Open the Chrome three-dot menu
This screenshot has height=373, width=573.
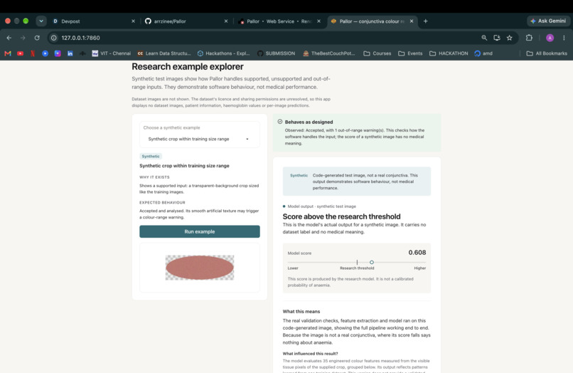[x=564, y=38]
